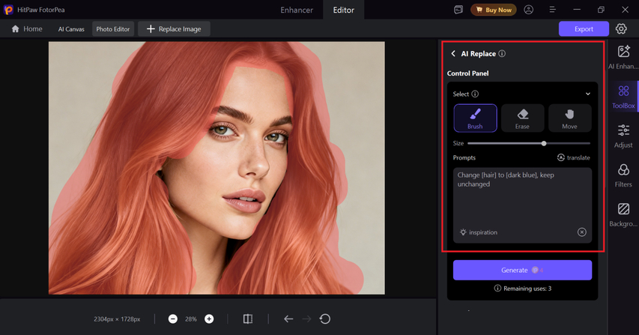Open the feedback message icon in title bar
Image resolution: width=639 pixels, height=335 pixels.
click(x=458, y=10)
